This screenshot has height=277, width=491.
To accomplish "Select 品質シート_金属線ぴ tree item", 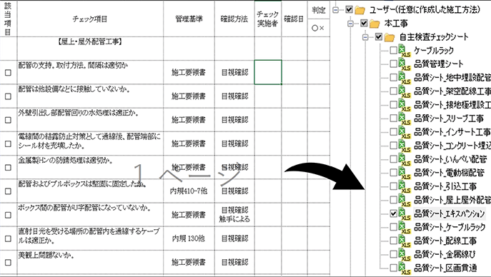I will click(445, 254).
